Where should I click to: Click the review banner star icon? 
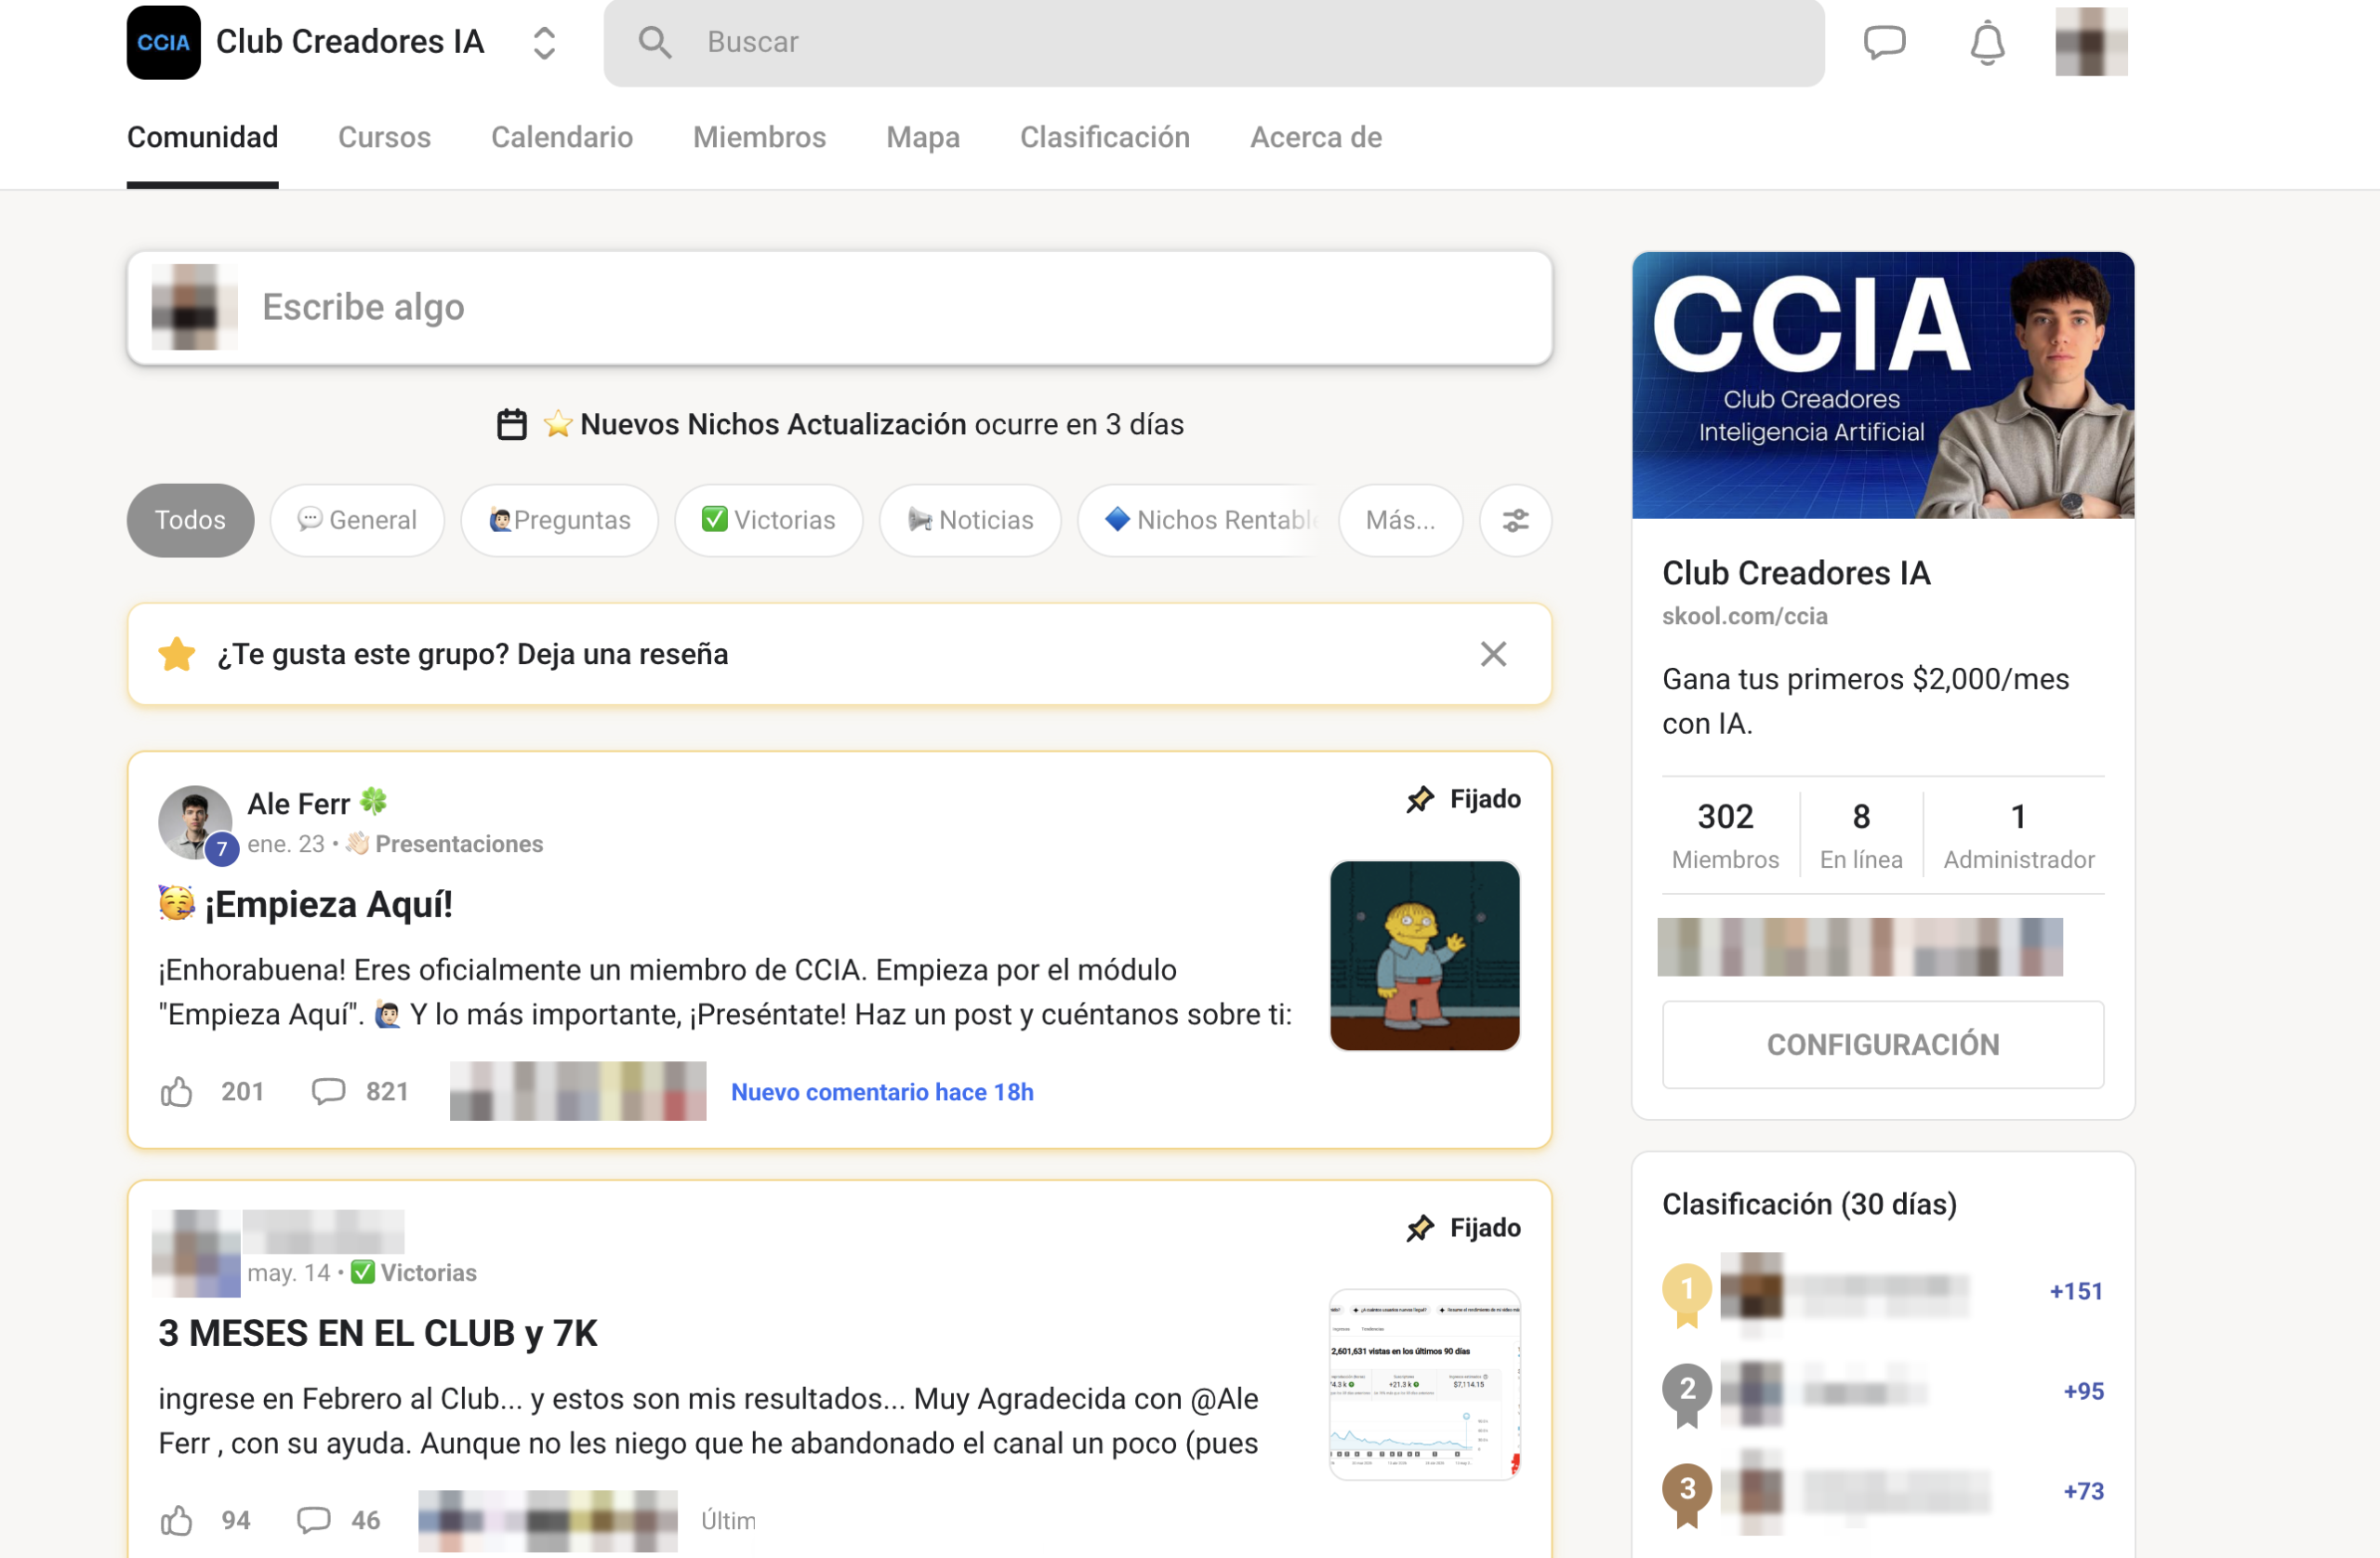[177, 655]
